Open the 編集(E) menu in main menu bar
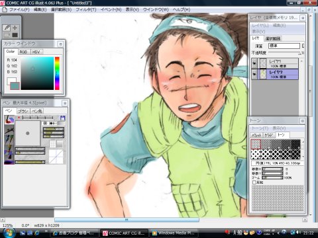 40,9
